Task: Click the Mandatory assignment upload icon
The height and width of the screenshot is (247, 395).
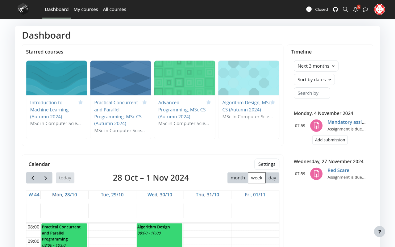Action: coord(316,126)
